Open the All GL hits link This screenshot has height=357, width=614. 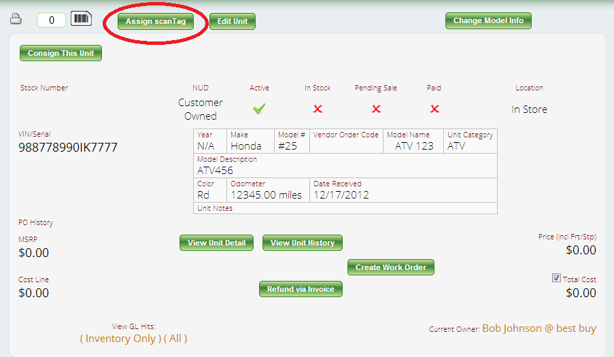click(x=175, y=338)
